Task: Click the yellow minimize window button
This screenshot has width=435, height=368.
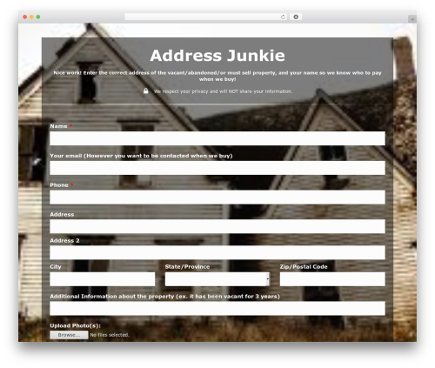Action: tap(31, 17)
